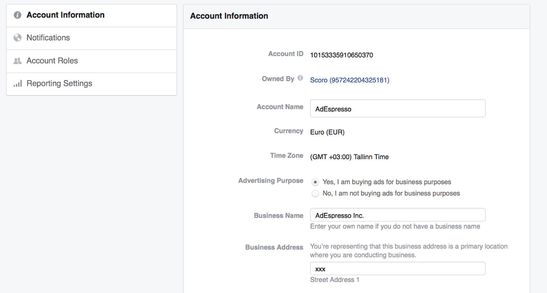Click the Reporting Settings bar chart icon

(x=18, y=84)
